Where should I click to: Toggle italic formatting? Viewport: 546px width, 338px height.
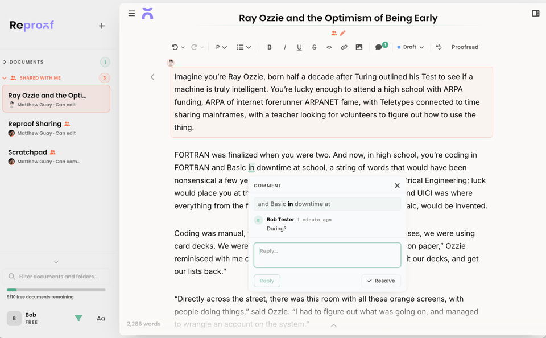click(285, 47)
